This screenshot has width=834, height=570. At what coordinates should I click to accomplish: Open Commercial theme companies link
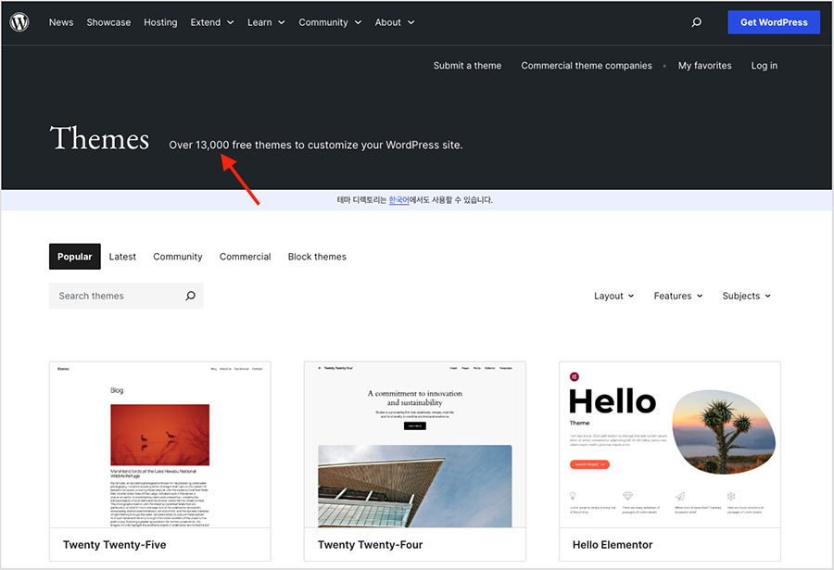pyautogui.click(x=587, y=66)
